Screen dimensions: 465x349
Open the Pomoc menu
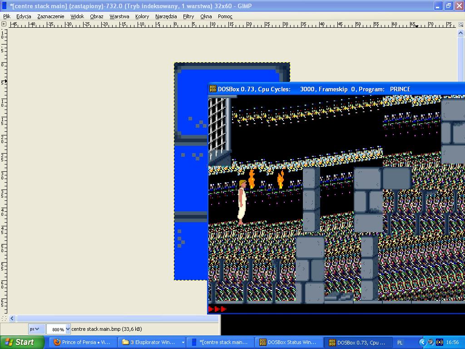pos(225,16)
